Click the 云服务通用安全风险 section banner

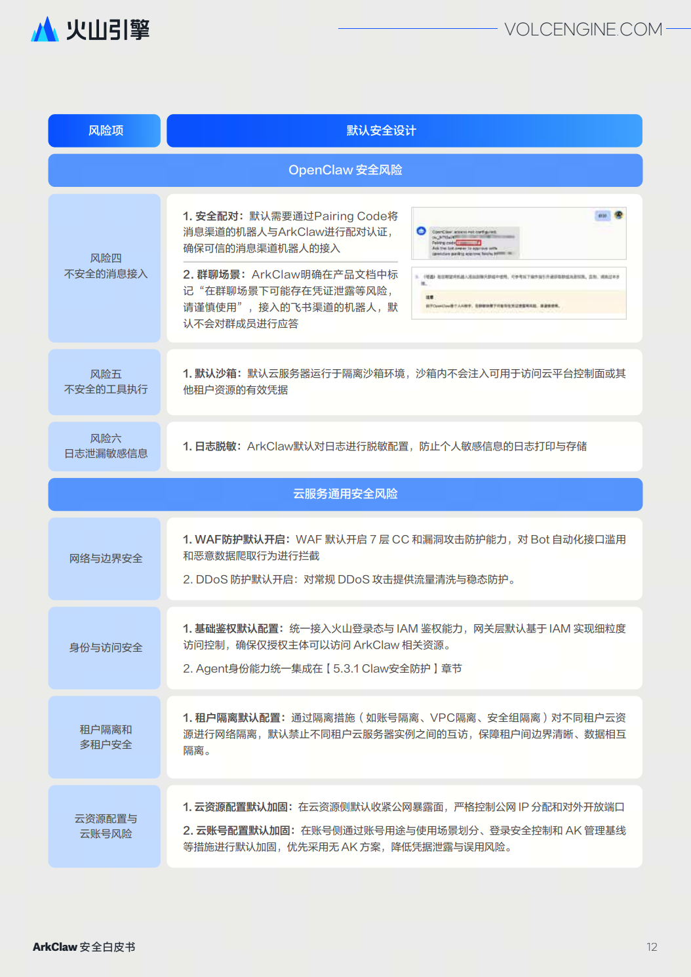pos(345,494)
